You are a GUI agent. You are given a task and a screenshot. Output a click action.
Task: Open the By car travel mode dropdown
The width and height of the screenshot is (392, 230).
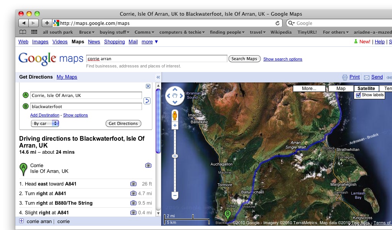[45, 123]
